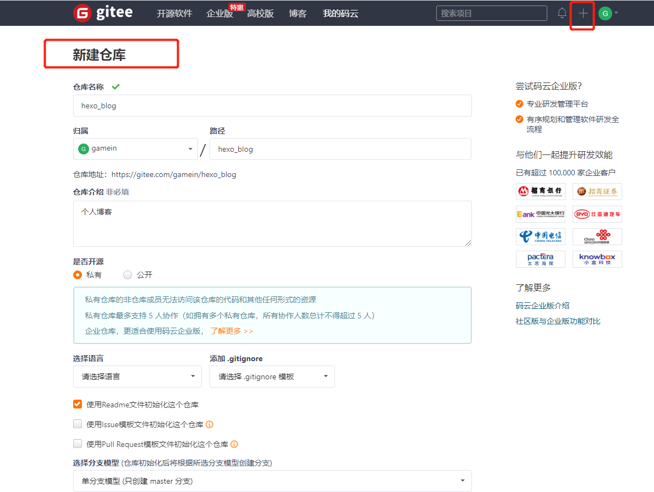Click the repo URL text gitee.com/gamein/hexo_blog
The image size is (654, 492).
[174, 174]
